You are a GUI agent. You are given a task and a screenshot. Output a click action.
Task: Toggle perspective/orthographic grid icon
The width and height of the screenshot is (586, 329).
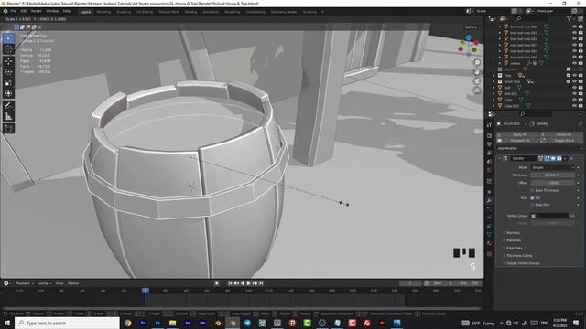pyautogui.click(x=477, y=90)
